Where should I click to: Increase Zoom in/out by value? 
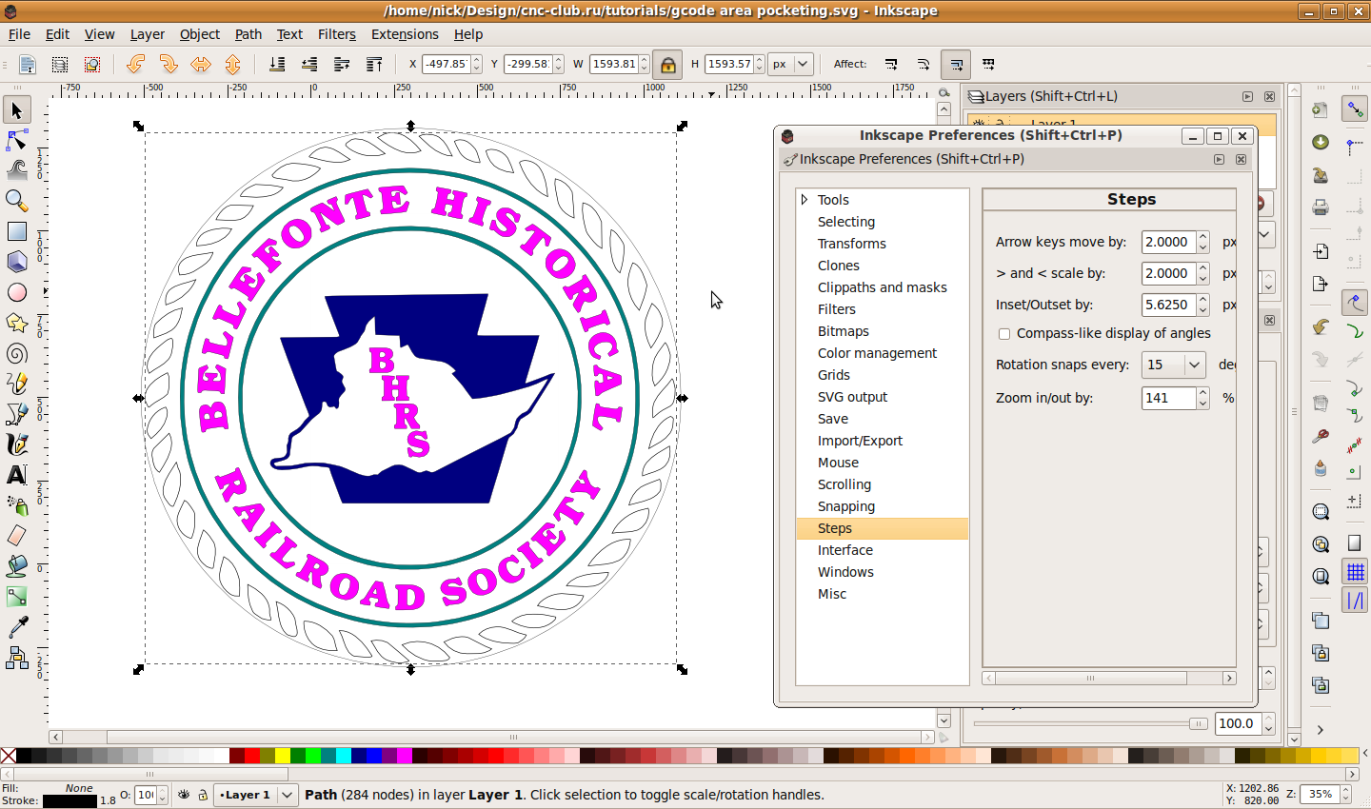click(1203, 393)
